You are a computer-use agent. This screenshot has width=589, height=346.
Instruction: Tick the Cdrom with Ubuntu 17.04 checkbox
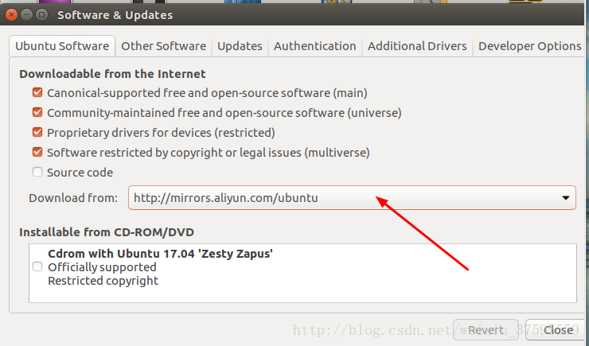click(x=37, y=267)
